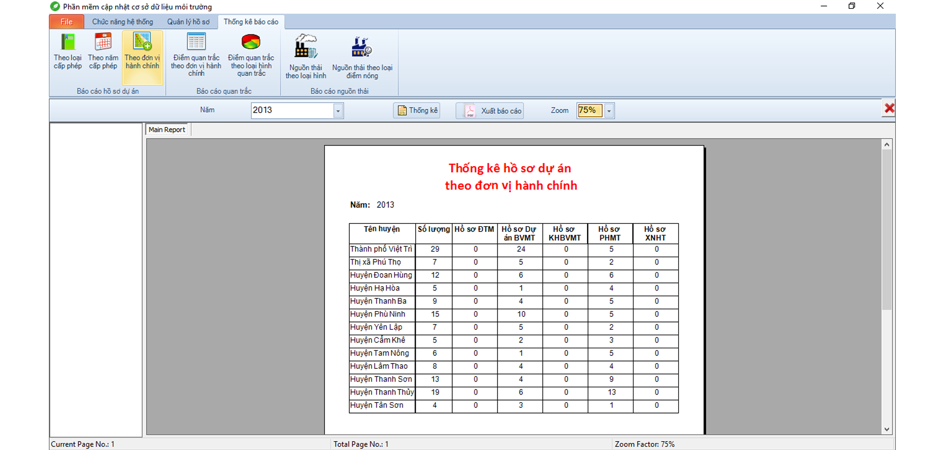Open the File menu
937x450 pixels.
coord(66,22)
